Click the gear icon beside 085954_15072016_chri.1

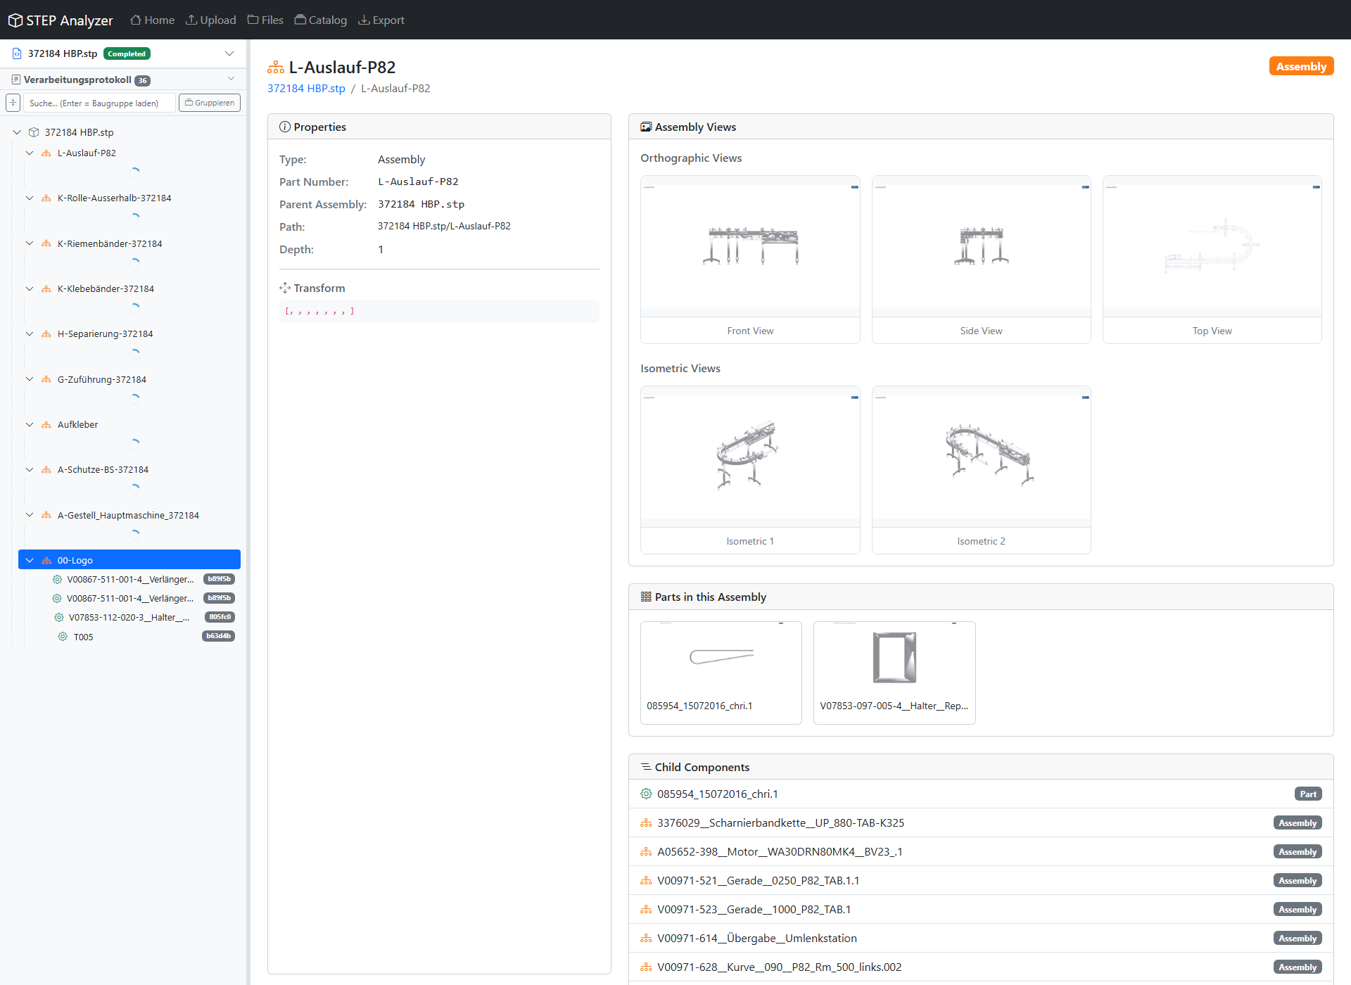[646, 794]
